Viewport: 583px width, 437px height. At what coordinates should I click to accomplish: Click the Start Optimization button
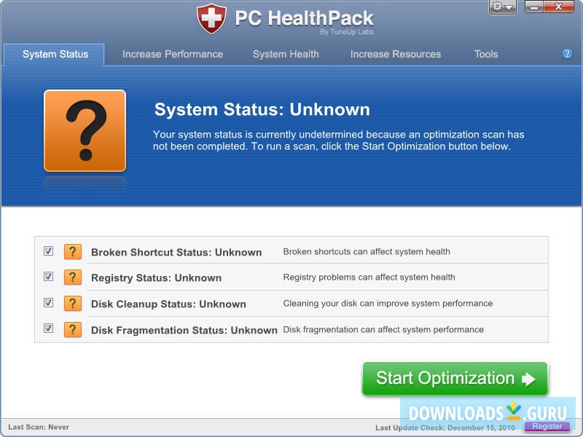click(455, 379)
